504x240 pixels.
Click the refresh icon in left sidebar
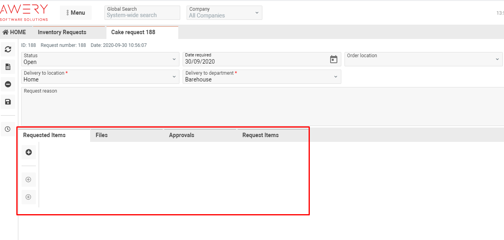[8, 49]
